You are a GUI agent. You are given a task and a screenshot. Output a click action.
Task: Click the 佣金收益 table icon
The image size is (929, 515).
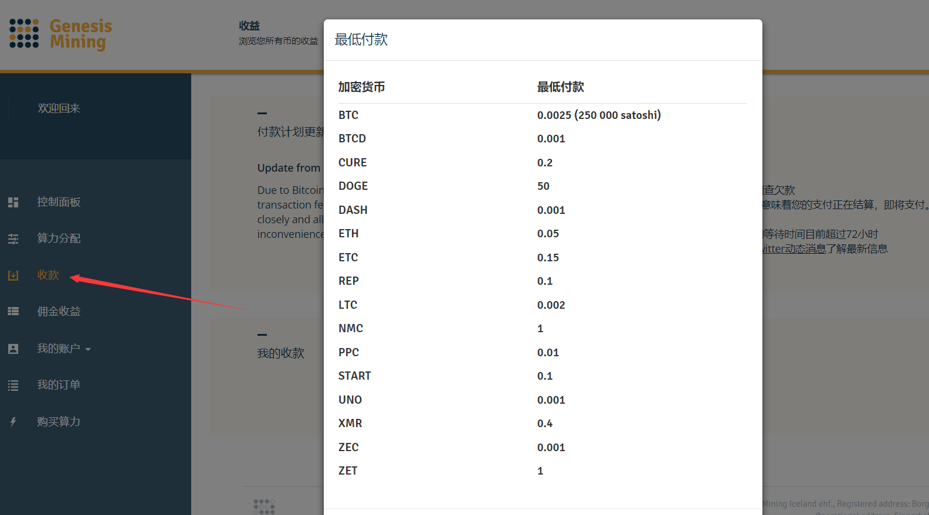[x=13, y=311]
